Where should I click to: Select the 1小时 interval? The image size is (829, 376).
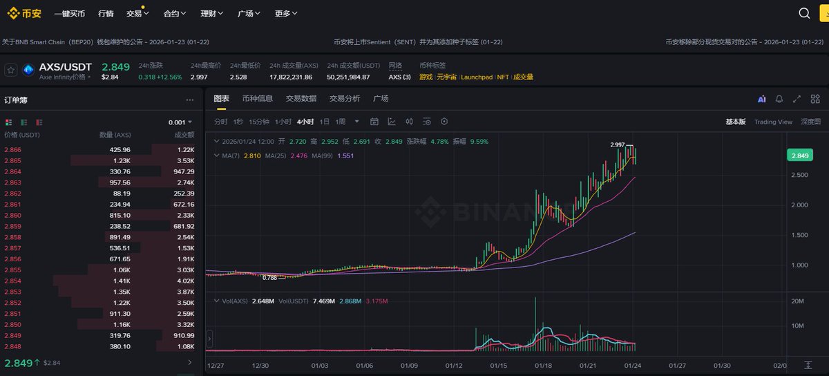pos(283,122)
